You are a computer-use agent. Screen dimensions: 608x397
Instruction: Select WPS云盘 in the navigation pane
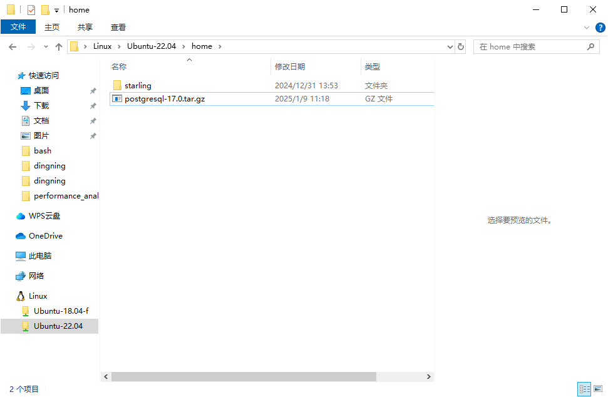click(44, 216)
